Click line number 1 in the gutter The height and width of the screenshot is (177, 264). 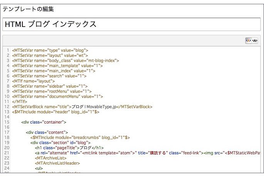tap(8, 50)
